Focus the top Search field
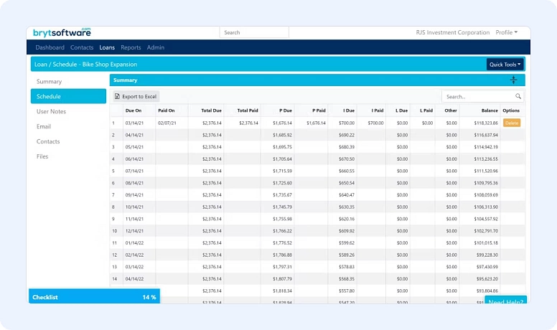Screen dimensions: 557x330 (x=254, y=32)
